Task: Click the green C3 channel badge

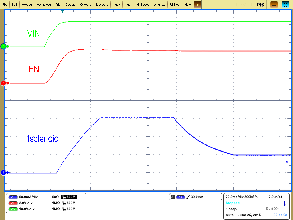Action: tap(13, 209)
